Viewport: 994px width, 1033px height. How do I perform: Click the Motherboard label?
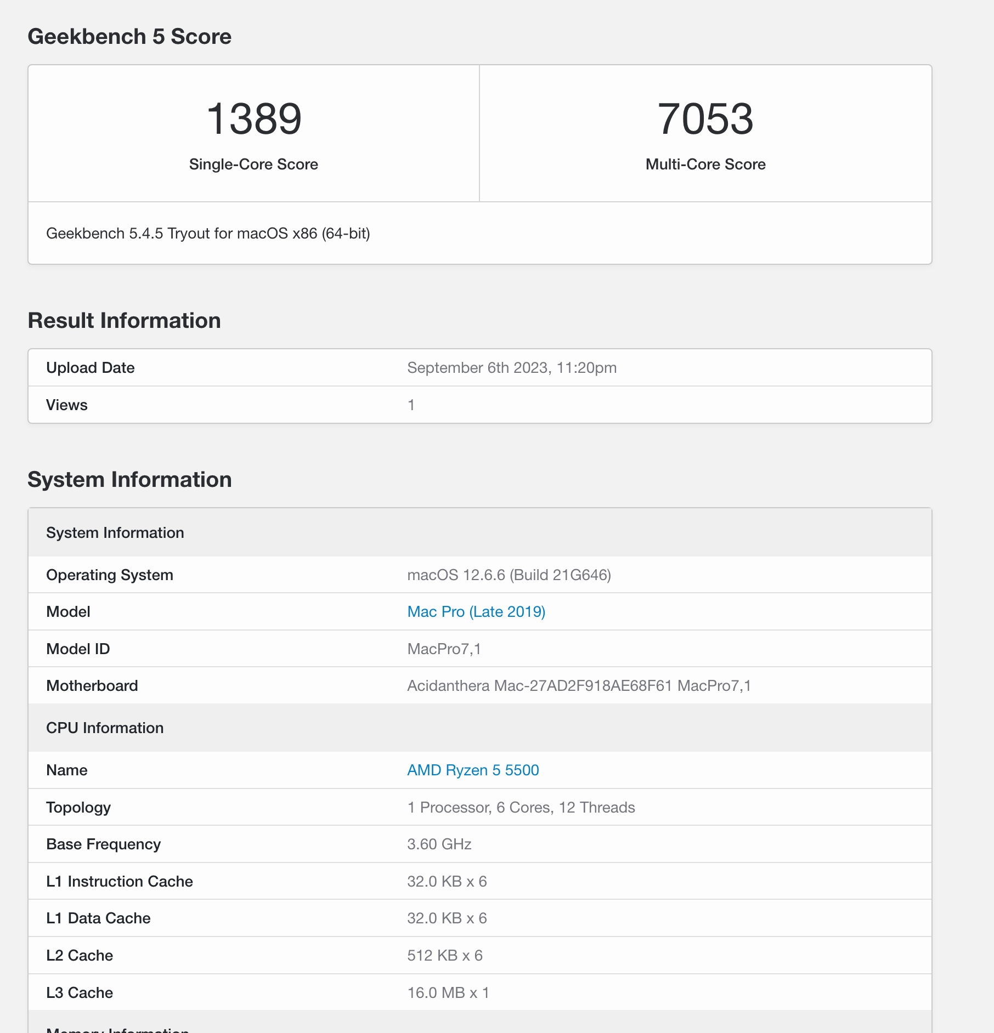(92, 685)
